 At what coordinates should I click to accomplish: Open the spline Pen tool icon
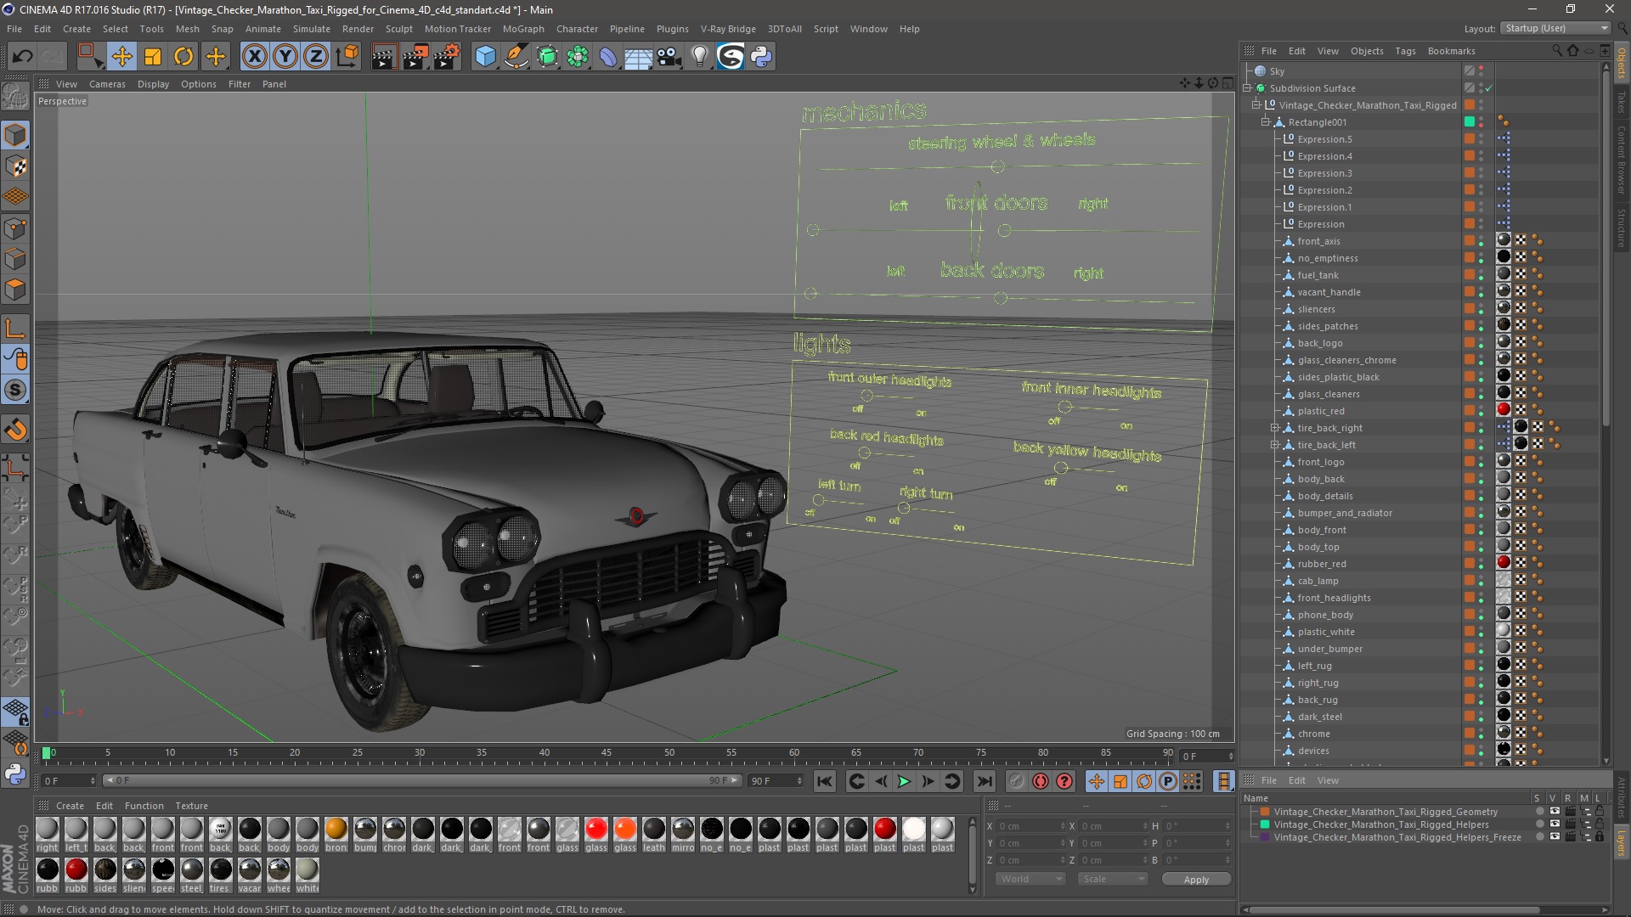516,57
